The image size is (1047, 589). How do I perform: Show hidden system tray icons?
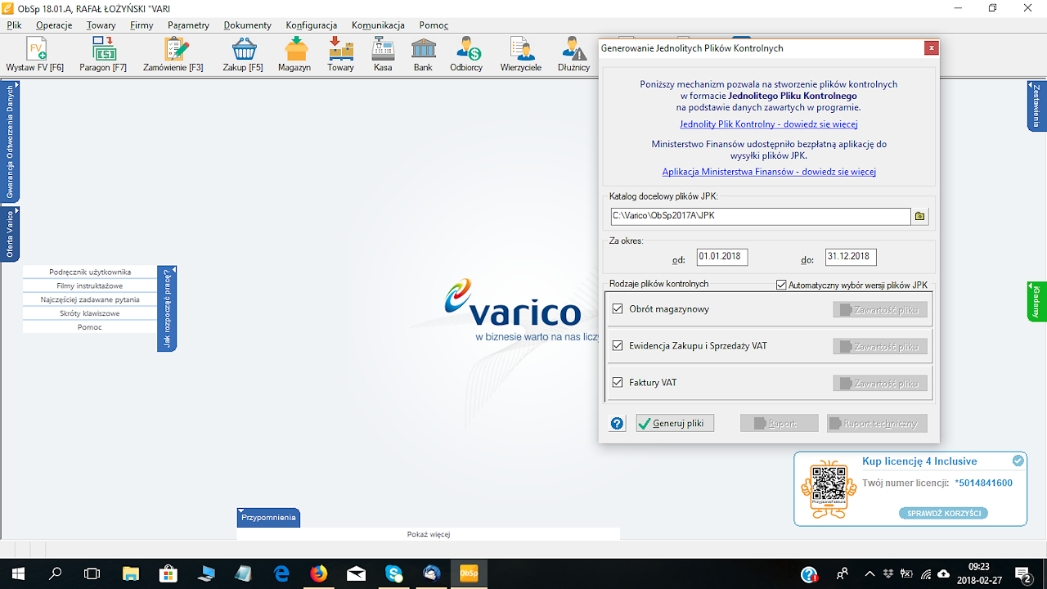(870, 573)
